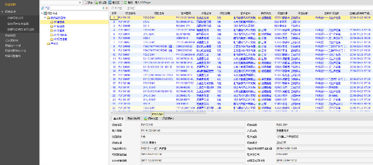Viewport: 373px width, 165px height.
Task: Click the P202-D01 project name field in details
Action: (324, 125)
